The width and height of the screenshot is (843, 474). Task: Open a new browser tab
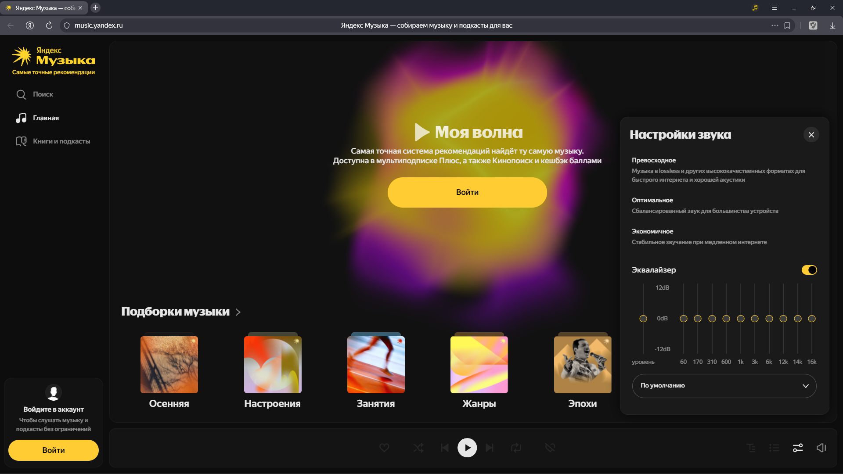(95, 8)
